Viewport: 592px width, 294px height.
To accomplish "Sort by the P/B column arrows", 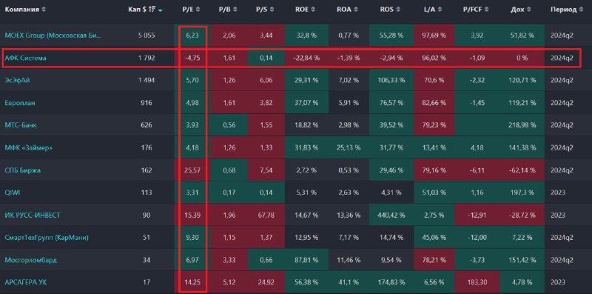I will coord(236,10).
